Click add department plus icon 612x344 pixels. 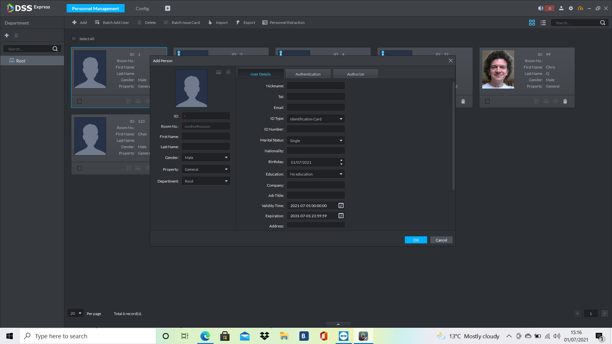pos(7,35)
